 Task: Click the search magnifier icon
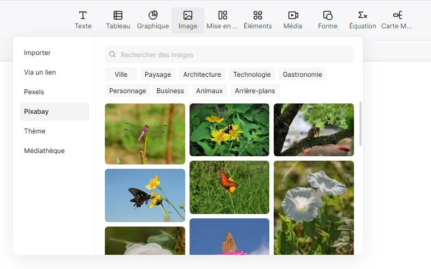click(x=112, y=54)
